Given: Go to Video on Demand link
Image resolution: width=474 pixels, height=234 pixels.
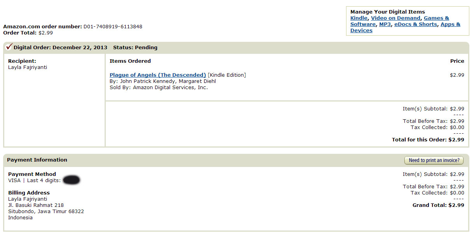Looking at the screenshot, I should point(395,18).
